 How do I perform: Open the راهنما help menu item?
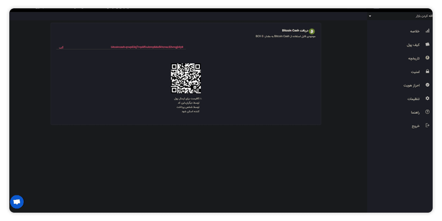click(x=415, y=112)
